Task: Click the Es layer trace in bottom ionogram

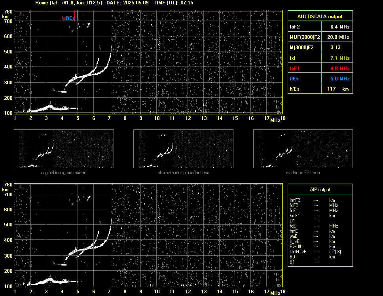Action: coord(53,282)
